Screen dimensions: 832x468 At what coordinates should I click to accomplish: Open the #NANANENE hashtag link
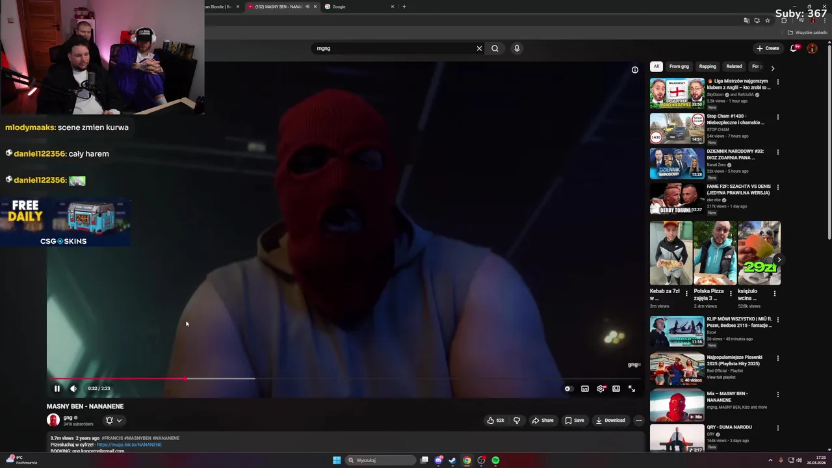click(x=166, y=438)
